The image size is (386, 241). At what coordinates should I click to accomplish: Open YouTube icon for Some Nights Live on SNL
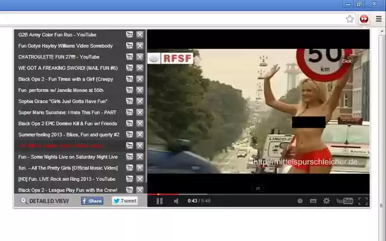coord(130,157)
